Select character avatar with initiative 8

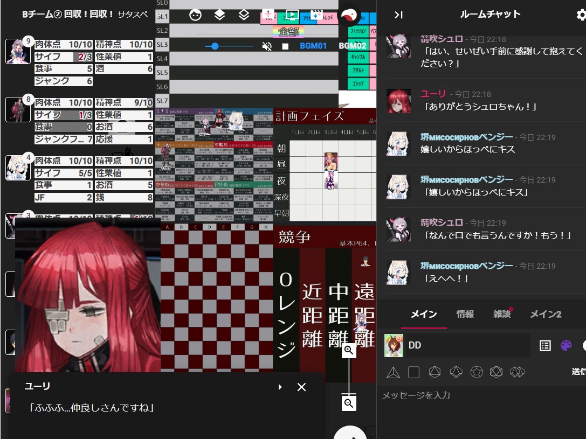click(18, 109)
